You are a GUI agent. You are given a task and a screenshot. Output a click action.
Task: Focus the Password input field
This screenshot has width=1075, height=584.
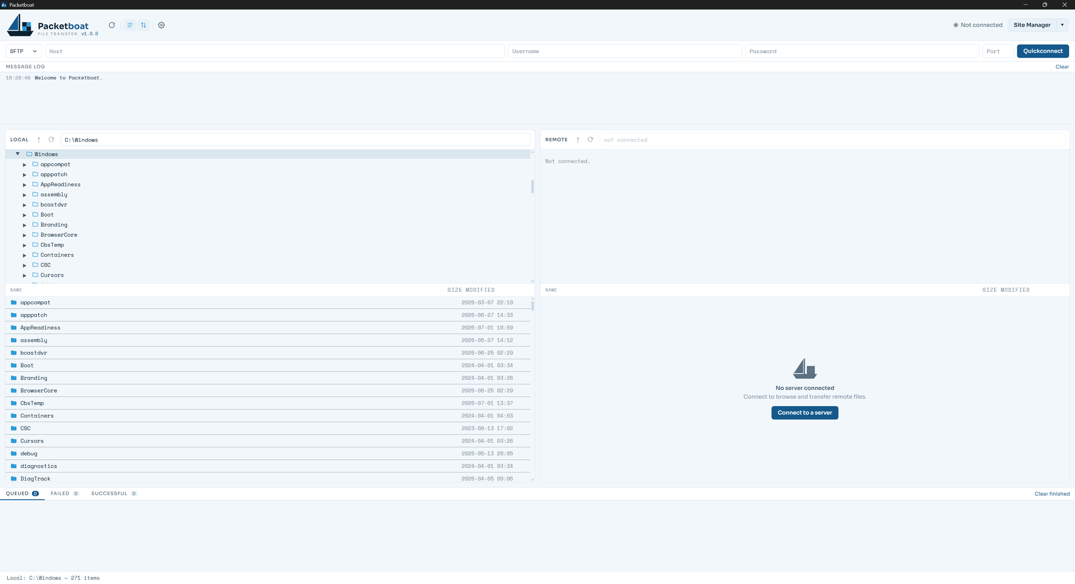(x=862, y=51)
